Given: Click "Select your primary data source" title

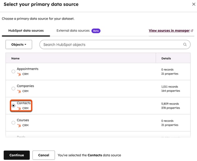Looking at the screenshot, I should tap(41, 4).
